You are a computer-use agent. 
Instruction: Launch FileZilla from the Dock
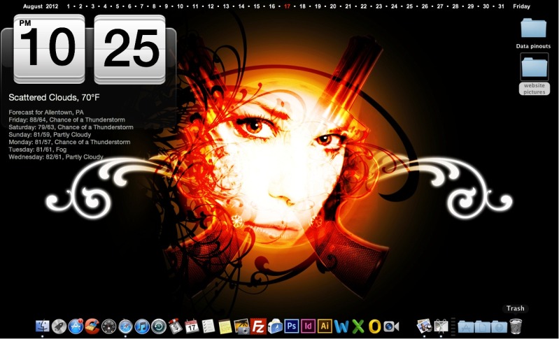pos(258,326)
